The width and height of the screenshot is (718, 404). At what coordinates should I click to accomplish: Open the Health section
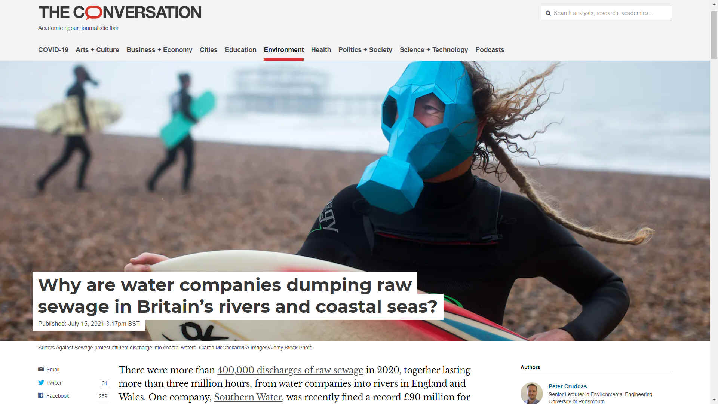pos(321,50)
